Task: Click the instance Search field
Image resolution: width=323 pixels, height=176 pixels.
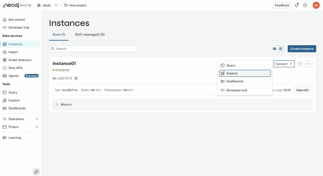Action: pyautogui.click(x=93, y=49)
